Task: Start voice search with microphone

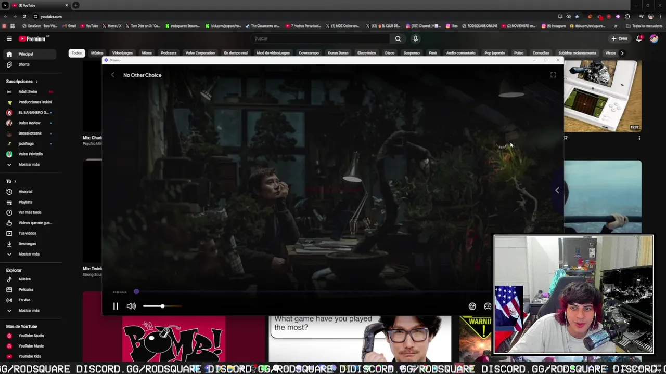Action: [415, 38]
